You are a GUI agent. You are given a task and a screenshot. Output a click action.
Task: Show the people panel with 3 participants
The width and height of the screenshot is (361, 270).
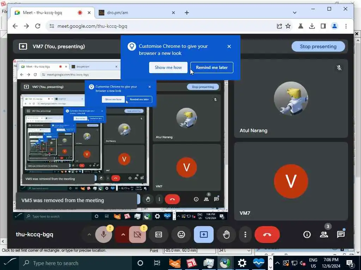[x=324, y=234]
